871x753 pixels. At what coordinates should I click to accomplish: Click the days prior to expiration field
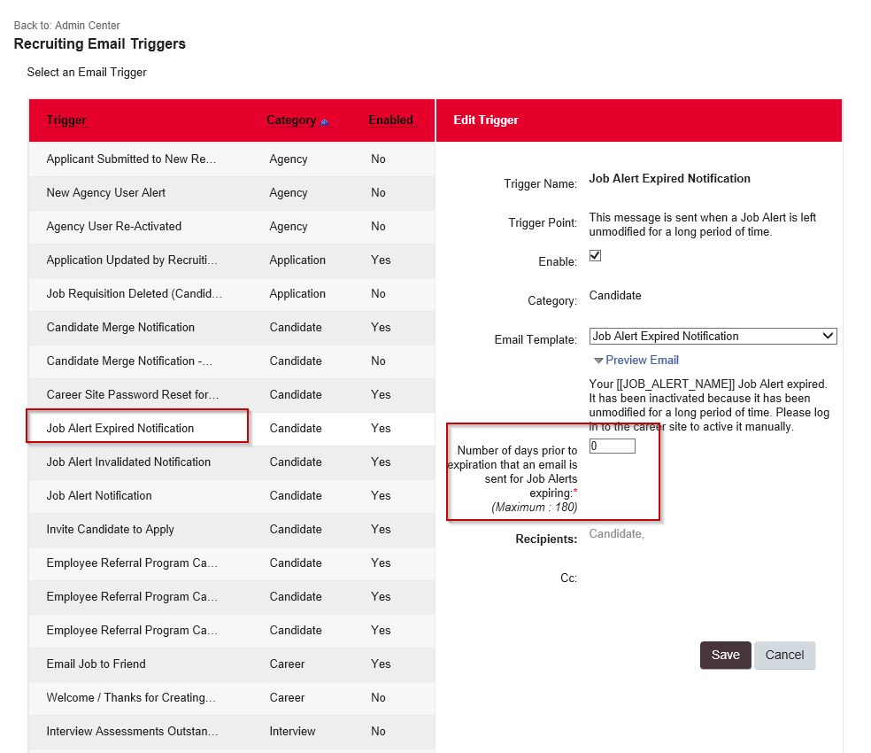coord(613,446)
